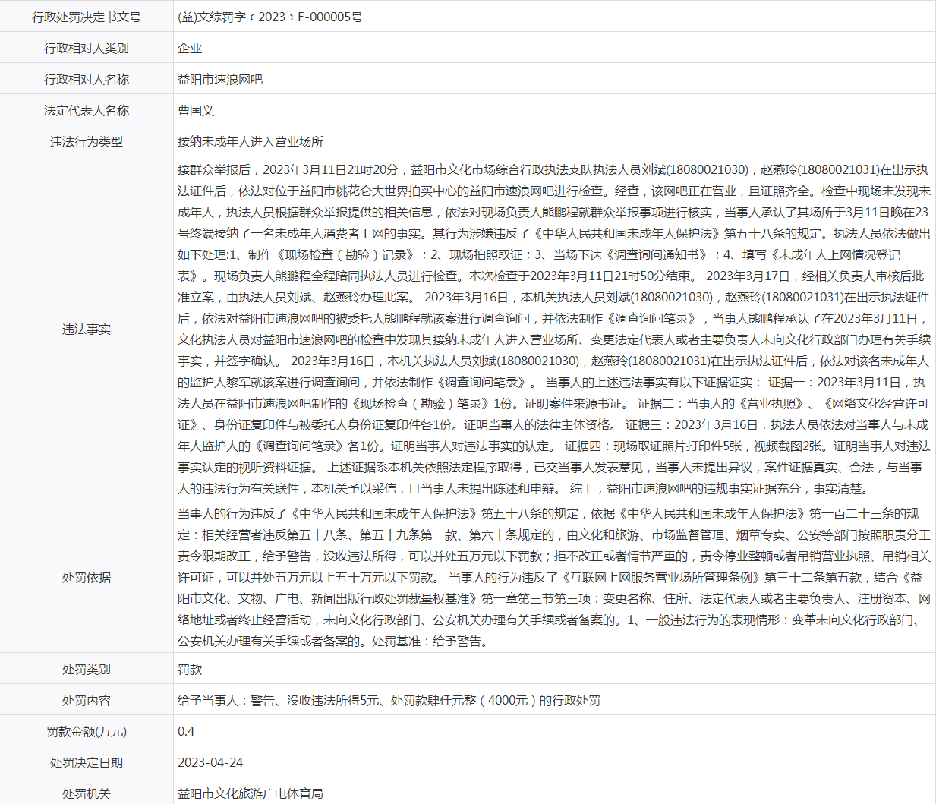This screenshot has height=804, width=936.
Task: Select the 行政相对人类别 label
Action: tap(87, 48)
